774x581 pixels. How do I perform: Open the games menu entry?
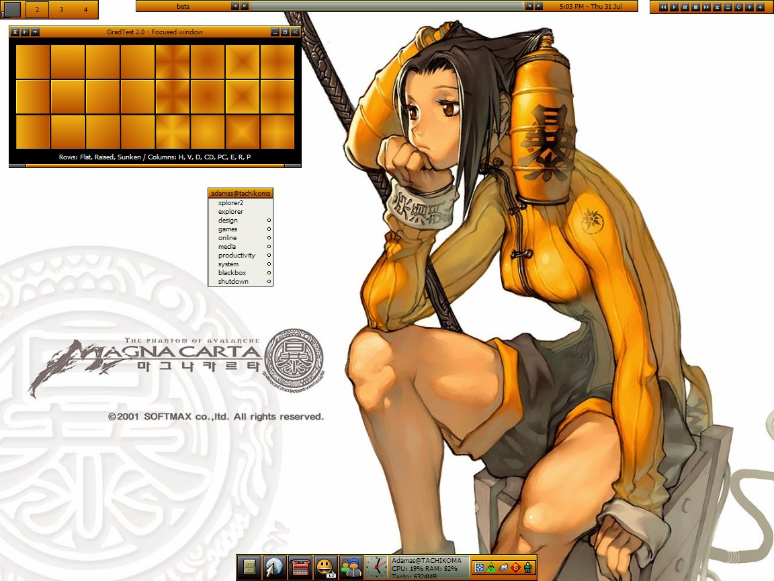241,229
